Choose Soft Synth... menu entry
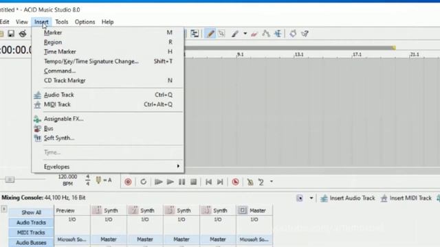Viewport: 440px width, 247px height. click(x=108, y=138)
